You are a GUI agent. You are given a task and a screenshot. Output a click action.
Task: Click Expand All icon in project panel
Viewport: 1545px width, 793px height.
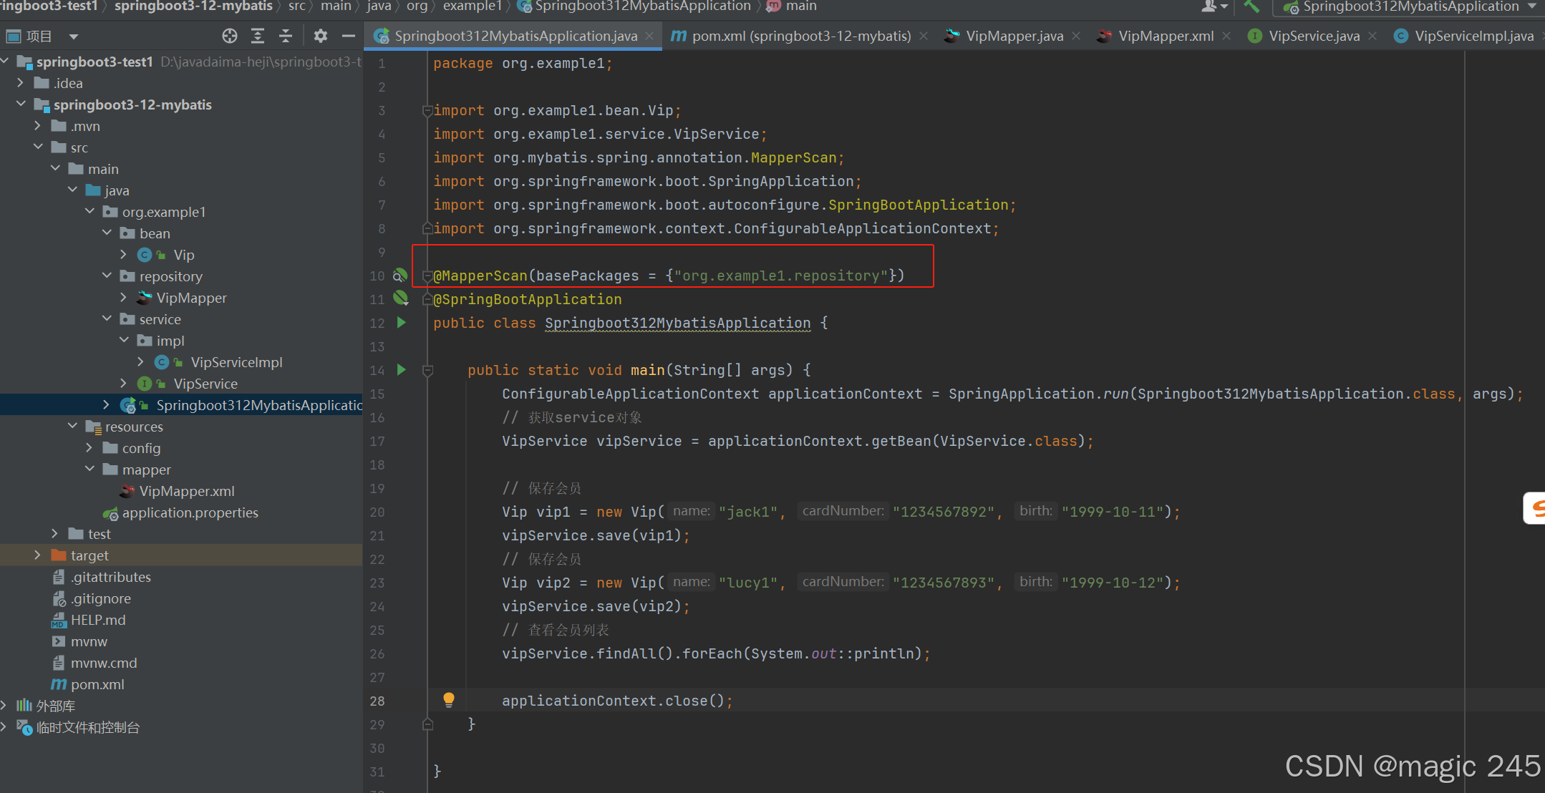point(258,36)
